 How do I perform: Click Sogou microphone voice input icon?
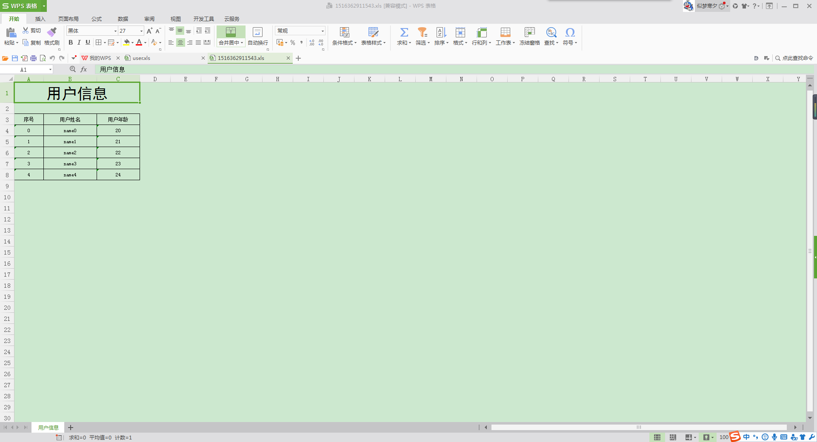point(774,437)
